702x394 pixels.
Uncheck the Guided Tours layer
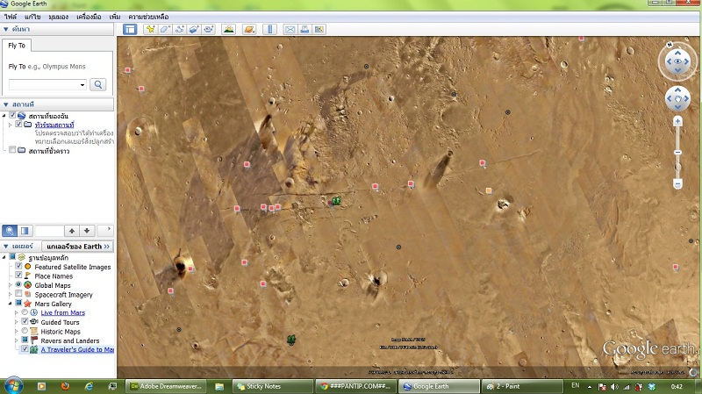25,321
